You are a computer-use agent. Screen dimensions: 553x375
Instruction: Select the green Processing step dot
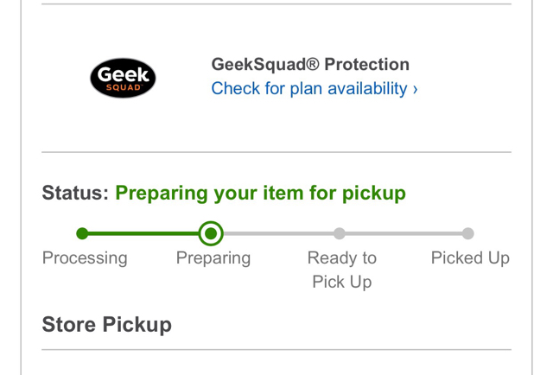82,233
